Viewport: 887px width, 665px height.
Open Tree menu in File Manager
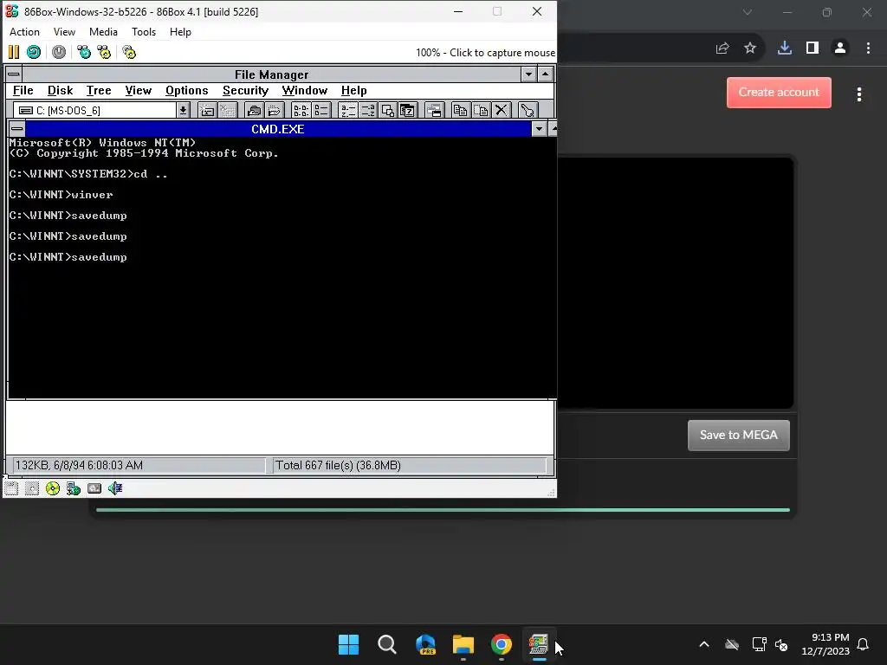99,90
